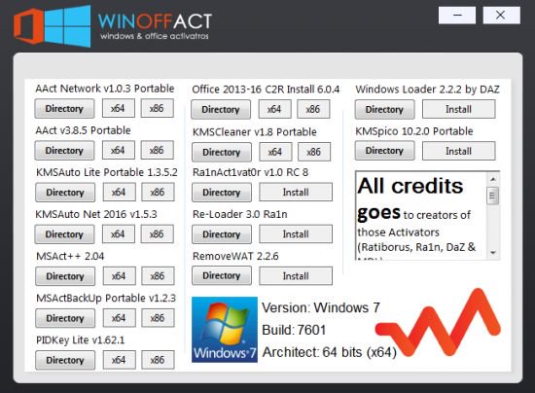Run Office C2R Install x64

[x=274, y=109]
